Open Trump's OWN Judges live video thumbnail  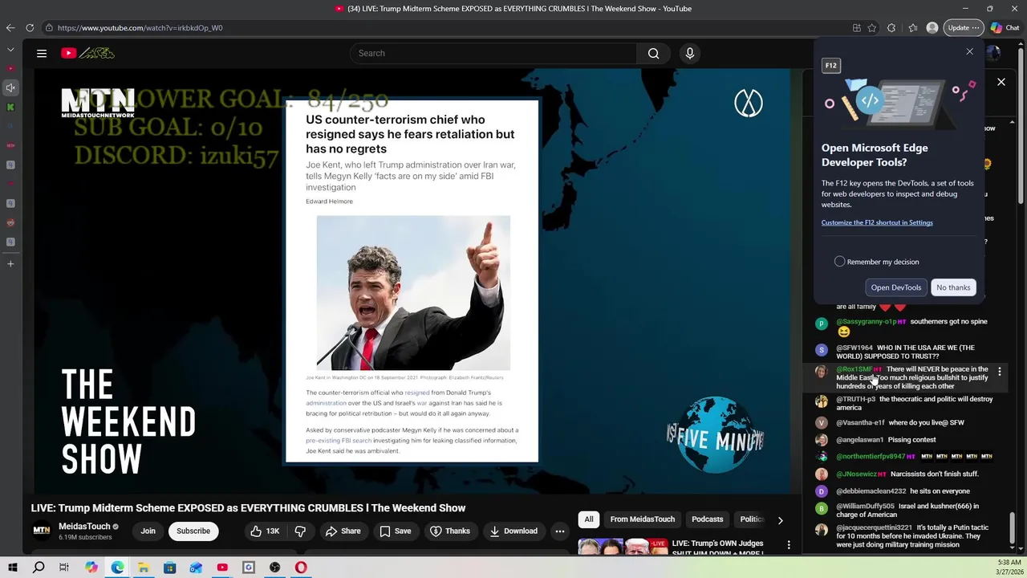[623, 546]
